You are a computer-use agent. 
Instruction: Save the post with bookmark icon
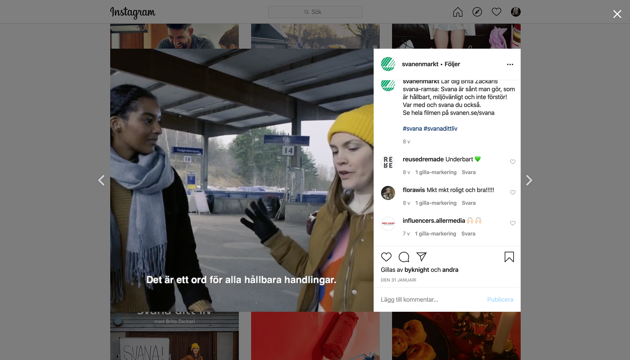509,257
